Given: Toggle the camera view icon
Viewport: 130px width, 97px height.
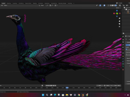Looking at the screenshot, I should [x=119, y=24].
